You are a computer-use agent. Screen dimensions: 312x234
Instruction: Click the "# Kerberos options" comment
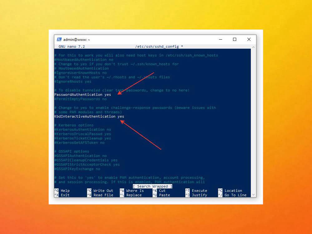pos(74,125)
